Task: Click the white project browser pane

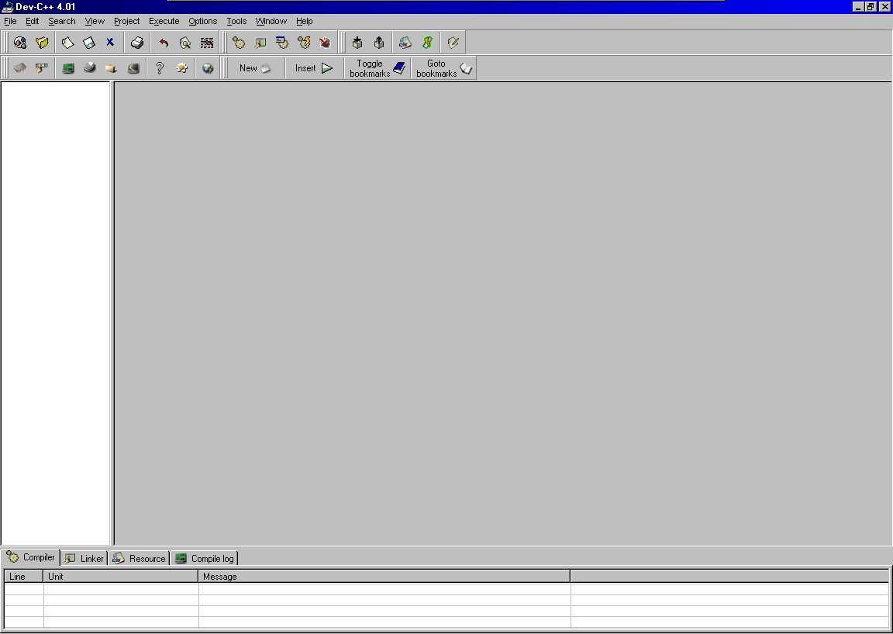Action: click(x=55, y=313)
